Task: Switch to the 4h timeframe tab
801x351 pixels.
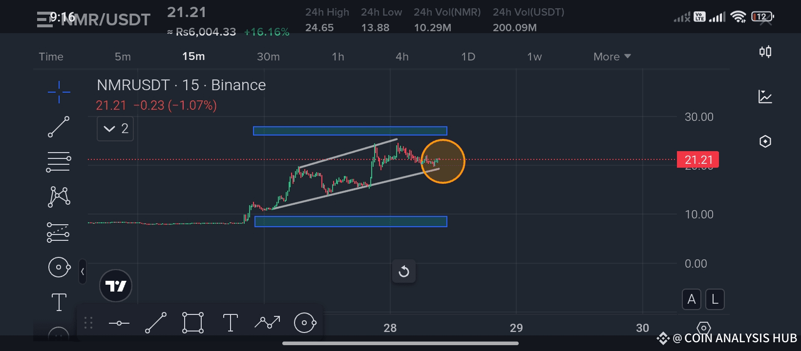Action: coord(402,57)
